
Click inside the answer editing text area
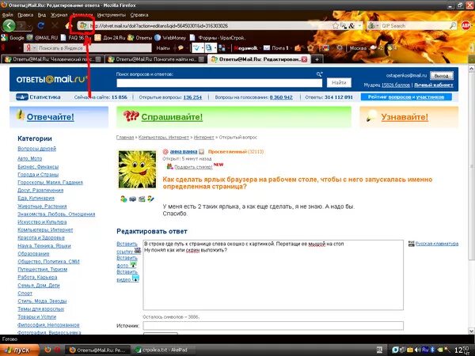coord(273,275)
